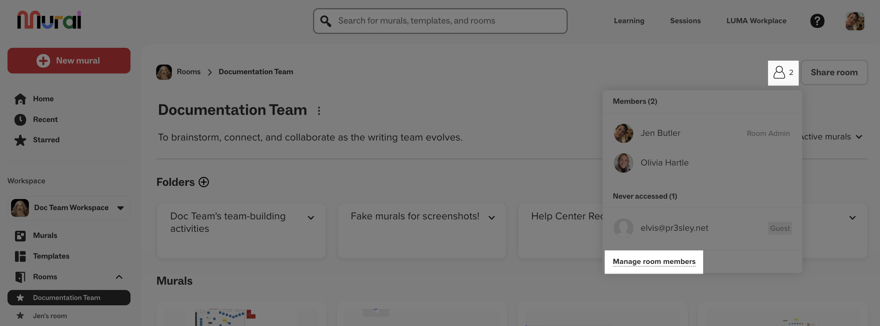Select Jen Butler in members list

(x=702, y=133)
